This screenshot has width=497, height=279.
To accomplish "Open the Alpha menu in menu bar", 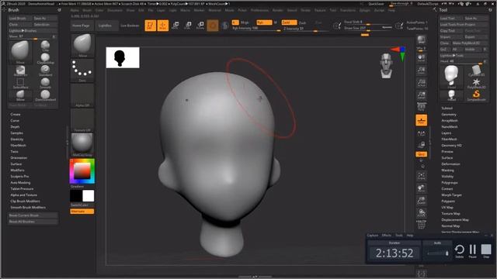I will point(75,10).
